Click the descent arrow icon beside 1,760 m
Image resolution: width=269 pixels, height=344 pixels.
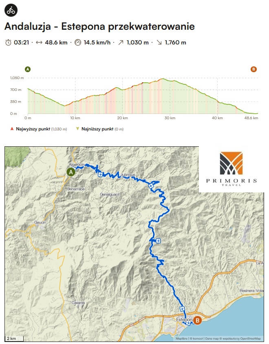(x=159, y=42)
